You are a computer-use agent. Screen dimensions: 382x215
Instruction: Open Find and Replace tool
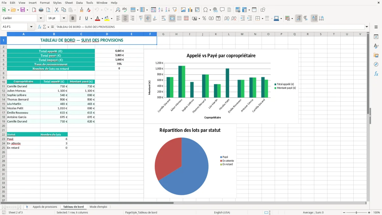(x=117, y=10)
